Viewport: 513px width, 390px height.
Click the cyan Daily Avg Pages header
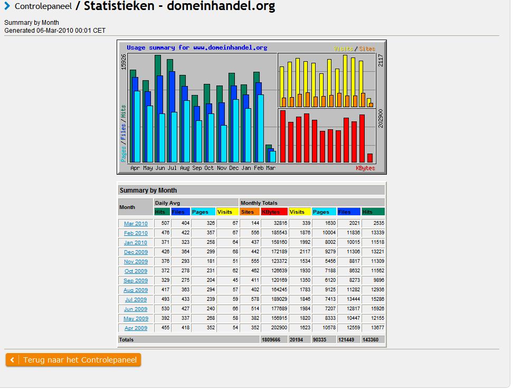click(203, 212)
